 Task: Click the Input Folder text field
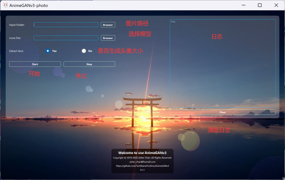tap(66, 25)
